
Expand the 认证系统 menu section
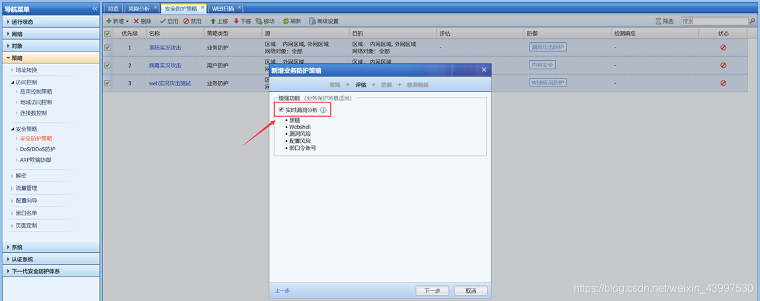(51, 259)
